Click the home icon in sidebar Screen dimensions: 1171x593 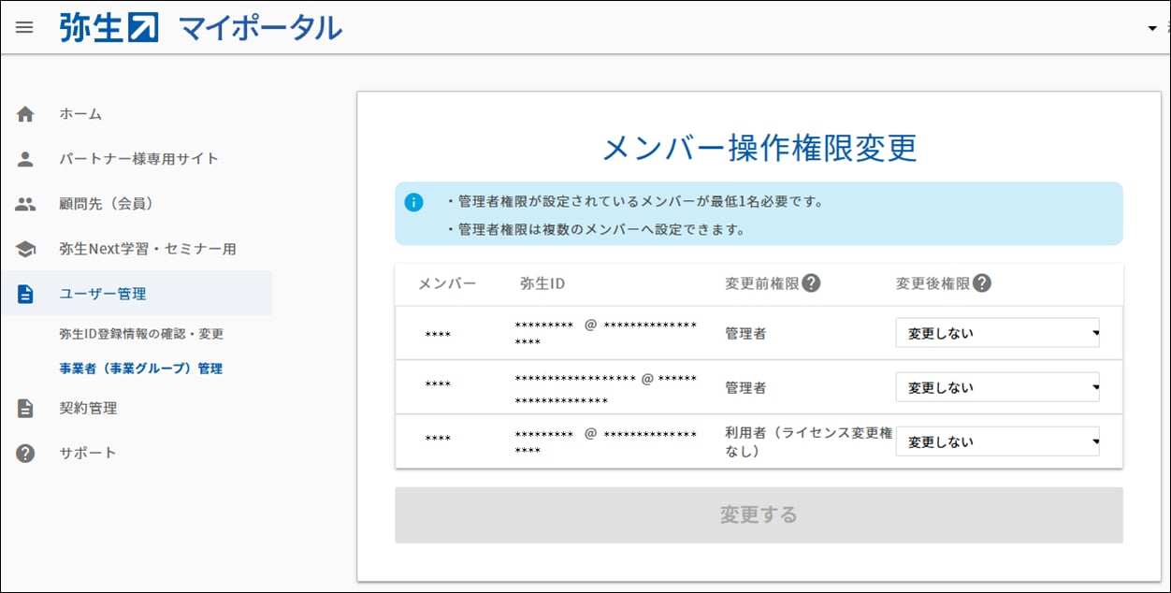coord(25,114)
